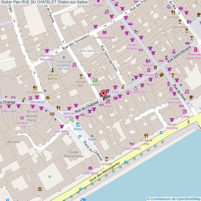This screenshot has width=201, height=201.
Task: Open the L'Escale bar icon
Action: click(107, 159)
